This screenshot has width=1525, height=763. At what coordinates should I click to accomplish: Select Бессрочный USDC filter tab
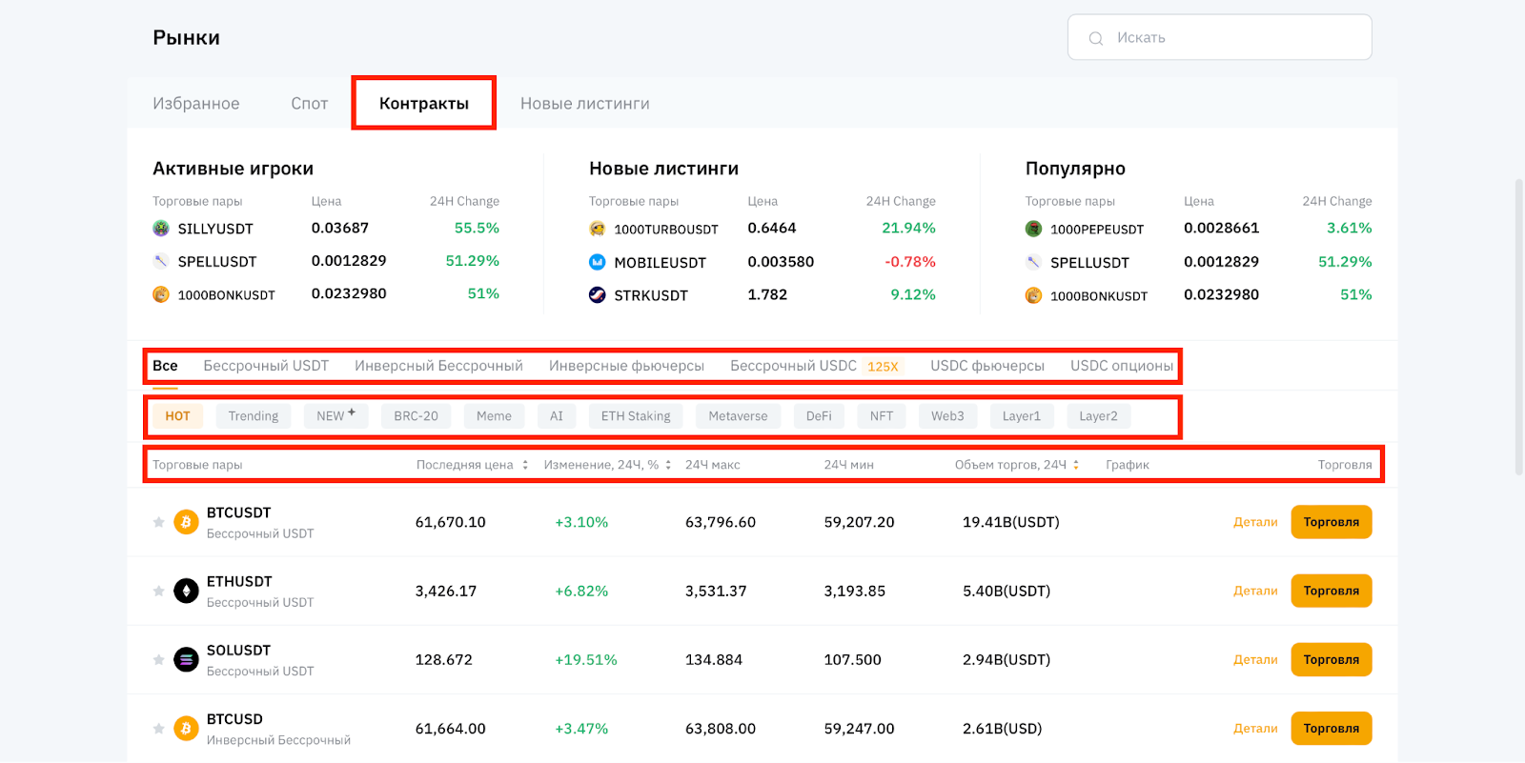pyautogui.click(x=793, y=366)
